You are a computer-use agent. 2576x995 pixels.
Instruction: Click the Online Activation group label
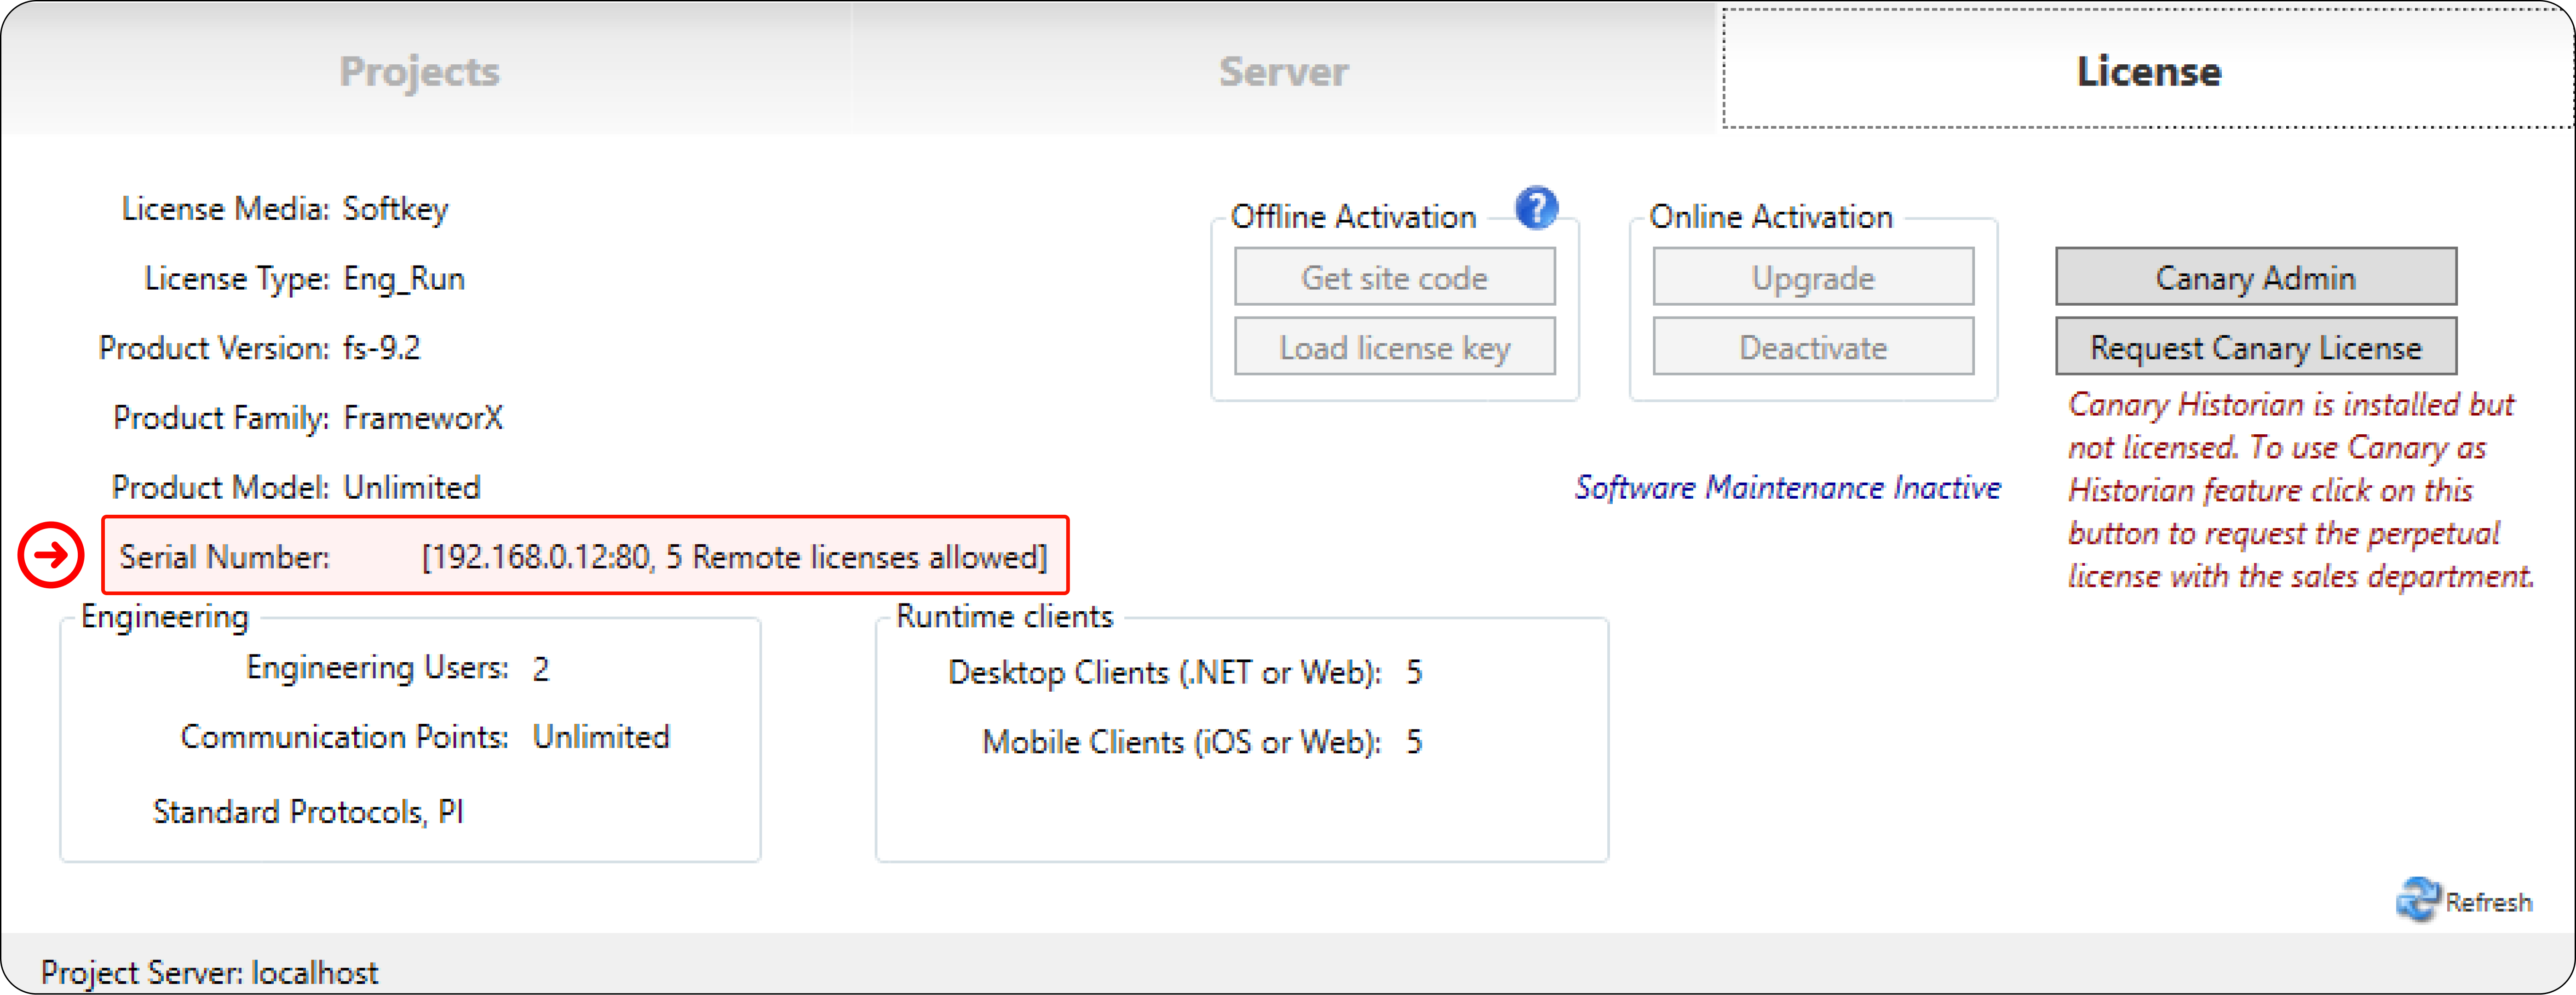(x=1770, y=216)
